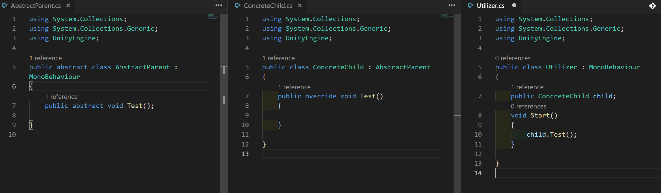The width and height of the screenshot is (661, 193).
Task: Click the minimap in AbstractParent.cs editor
Action: tap(213, 17)
